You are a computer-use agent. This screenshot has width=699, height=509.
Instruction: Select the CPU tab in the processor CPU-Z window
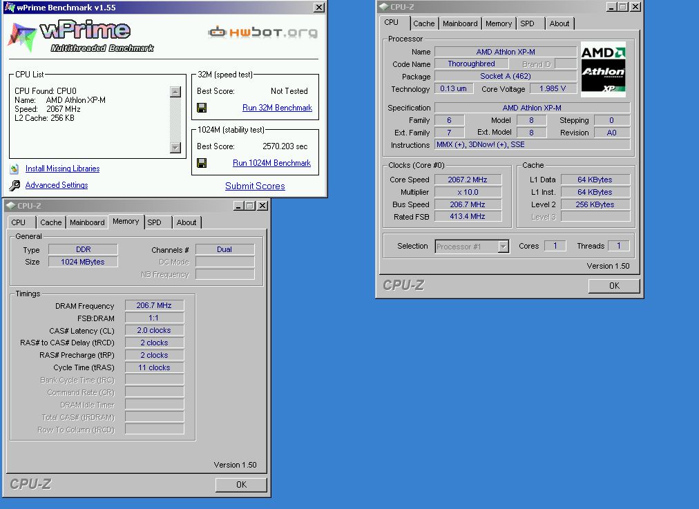click(x=392, y=22)
